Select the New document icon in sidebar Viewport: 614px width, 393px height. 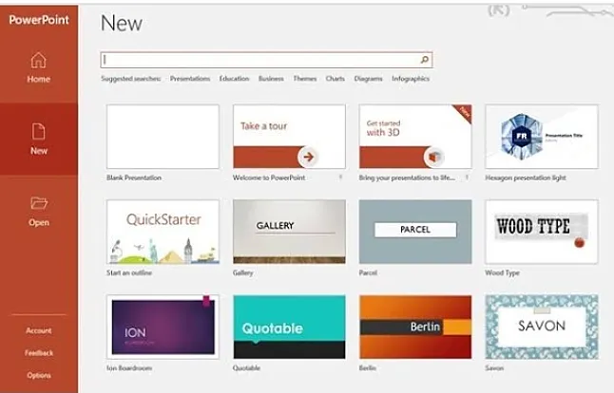click(38, 132)
